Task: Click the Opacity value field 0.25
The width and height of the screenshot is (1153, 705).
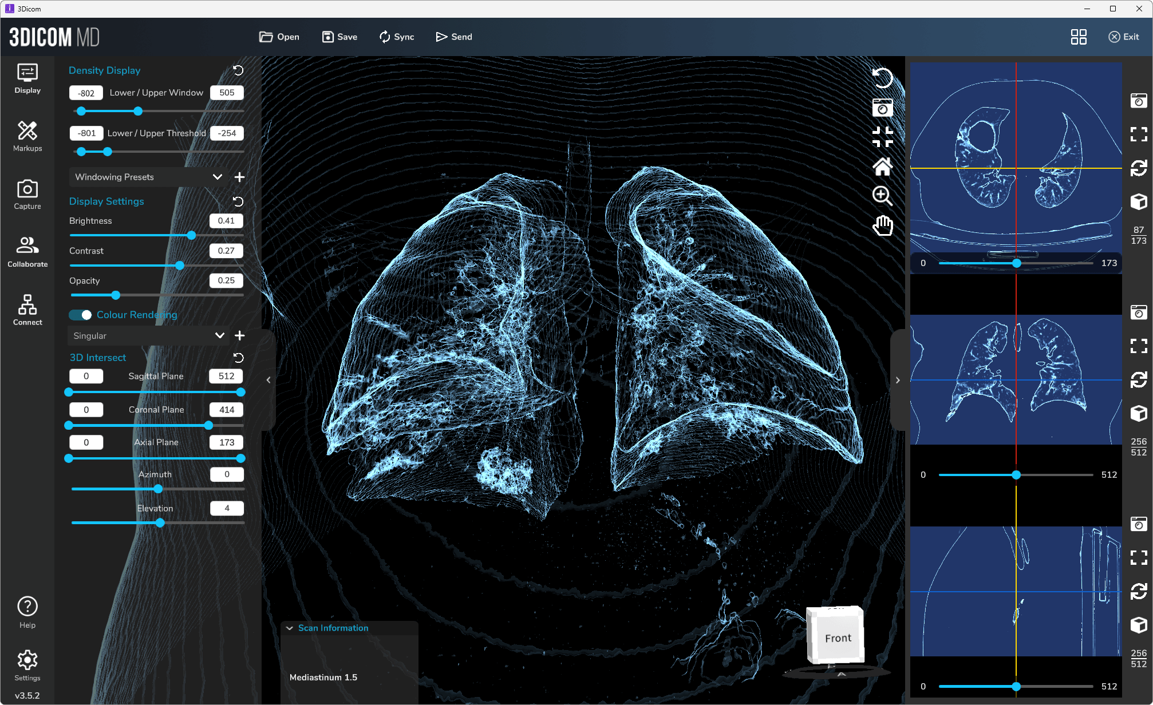Action: pos(227,280)
